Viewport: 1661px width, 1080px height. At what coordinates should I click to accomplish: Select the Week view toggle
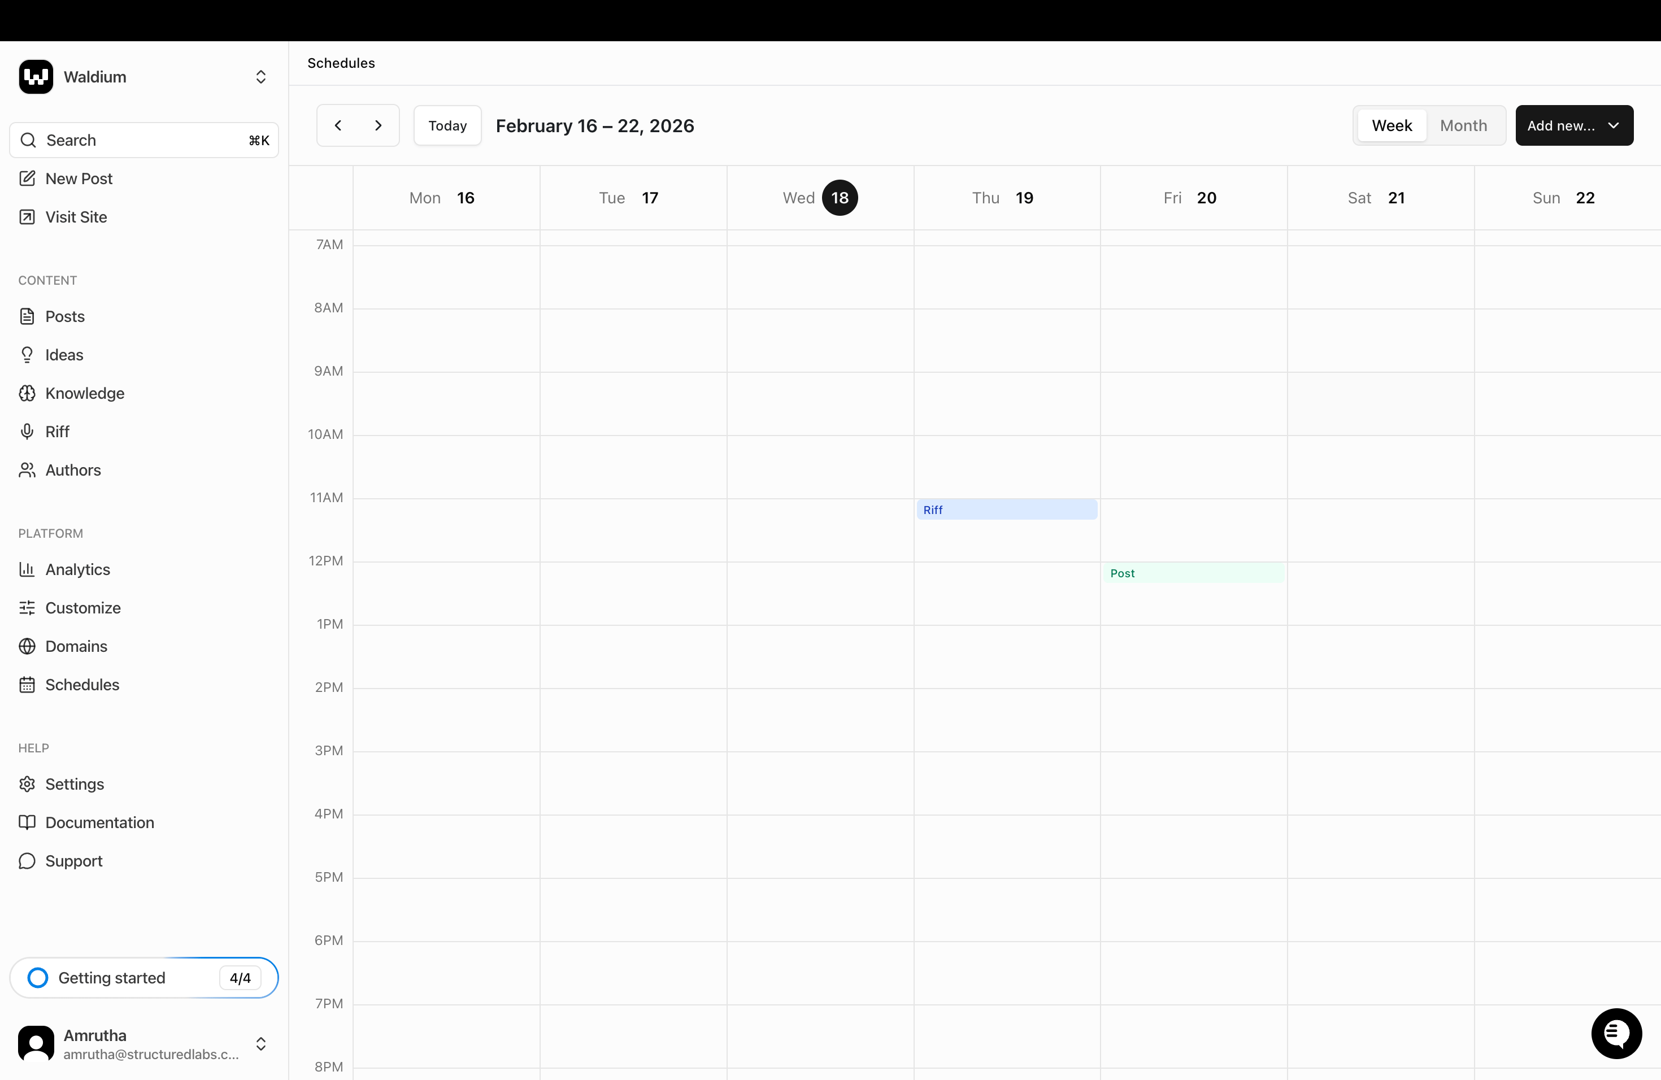(1391, 125)
